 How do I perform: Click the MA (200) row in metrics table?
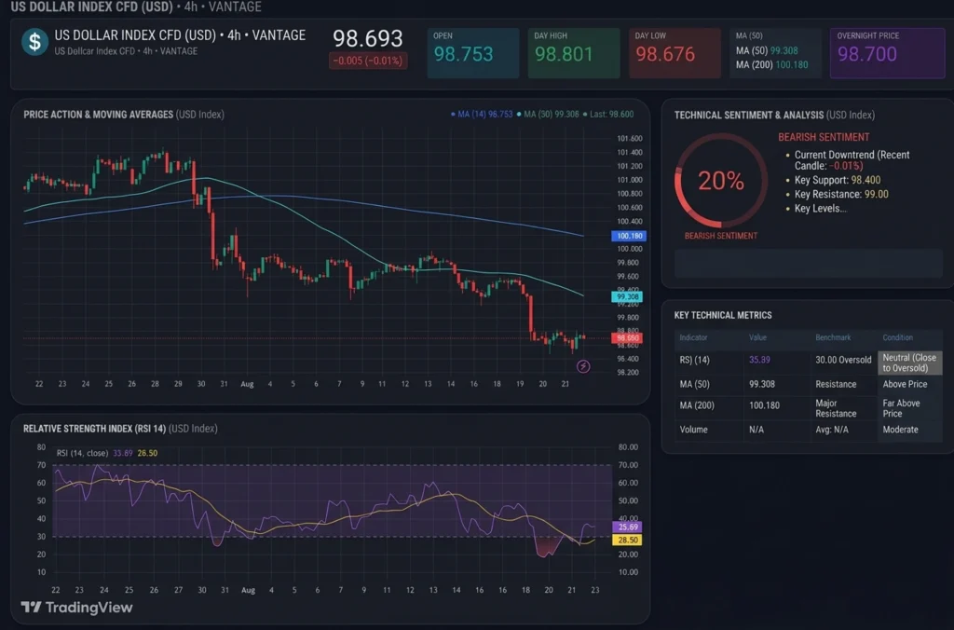point(808,408)
